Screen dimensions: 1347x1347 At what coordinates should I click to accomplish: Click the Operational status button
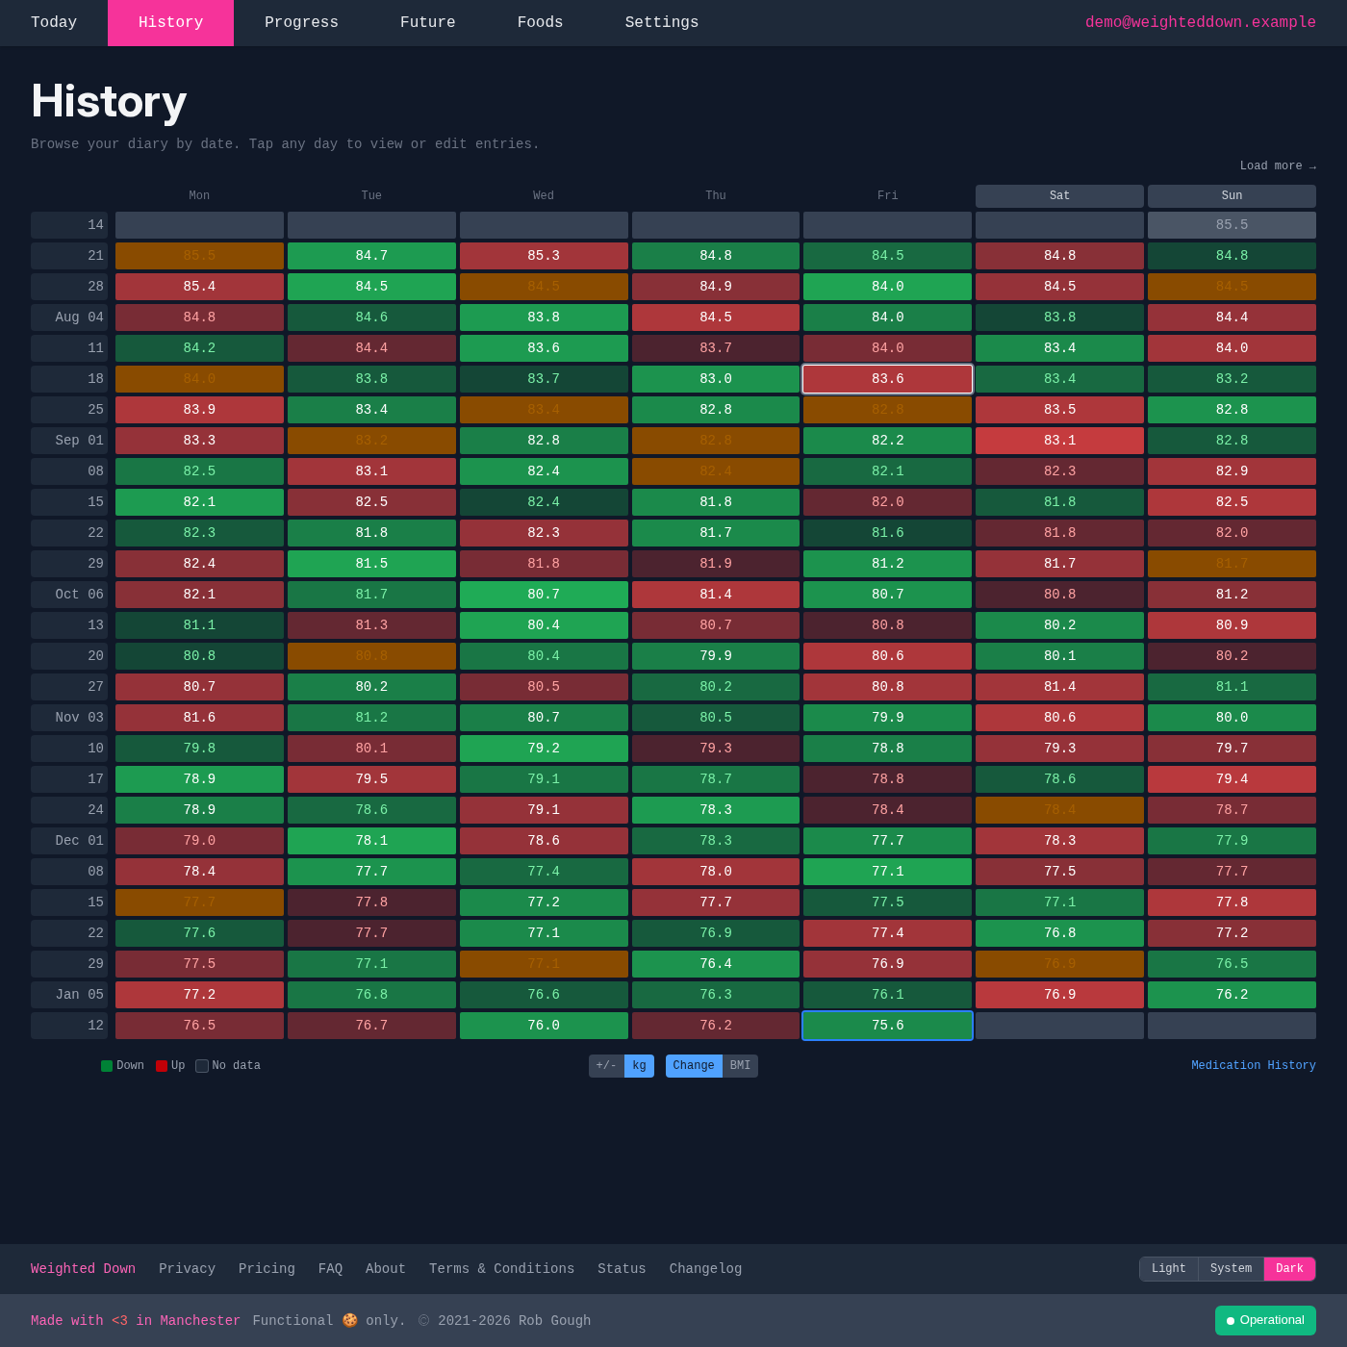click(1265, 1320)
